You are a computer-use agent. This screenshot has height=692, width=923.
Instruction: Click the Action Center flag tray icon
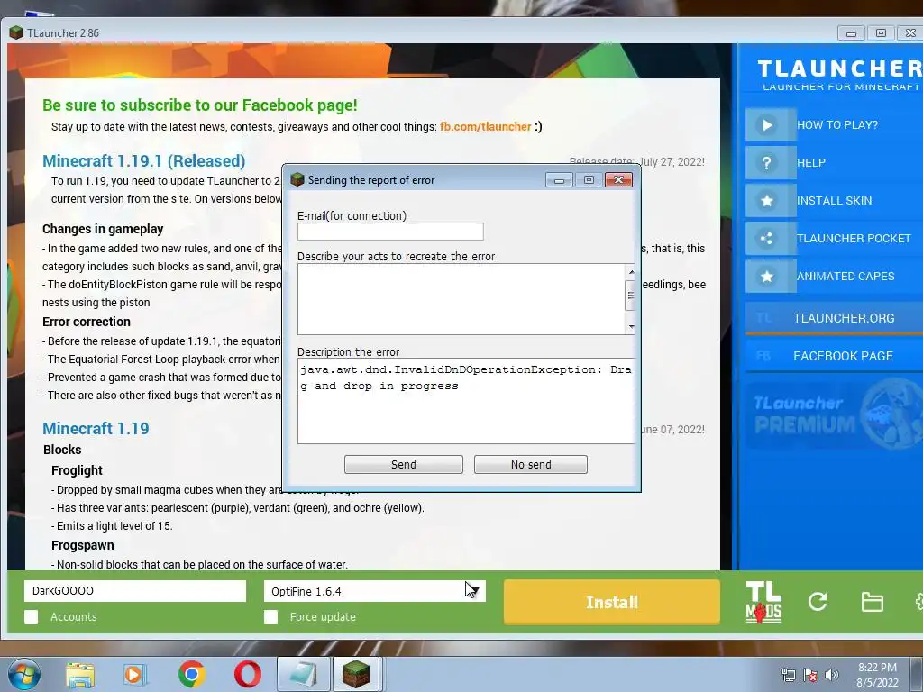tap(810, 675)
